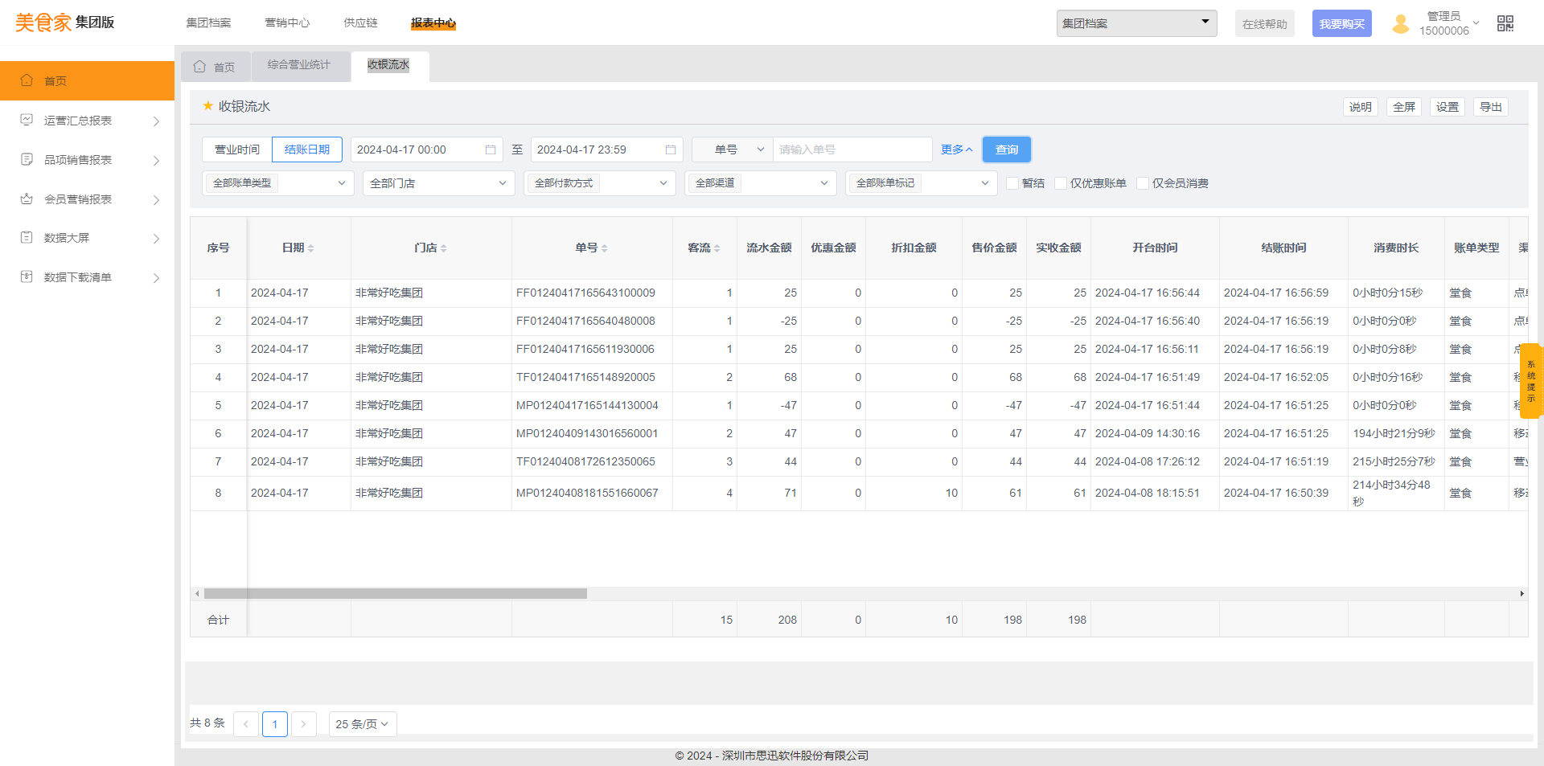Image resolution: width=1544 pixels, height=766 pixels.
Task: Open the 全部门店 dropdown
Action: point(439,183)
